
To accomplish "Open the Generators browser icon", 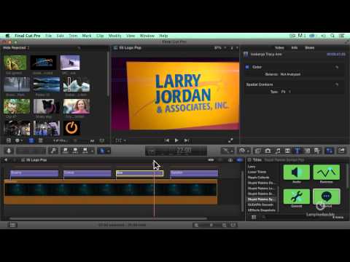I will tap(307, 151).
